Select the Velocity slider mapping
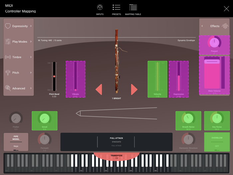 click(x=157, y=79)
